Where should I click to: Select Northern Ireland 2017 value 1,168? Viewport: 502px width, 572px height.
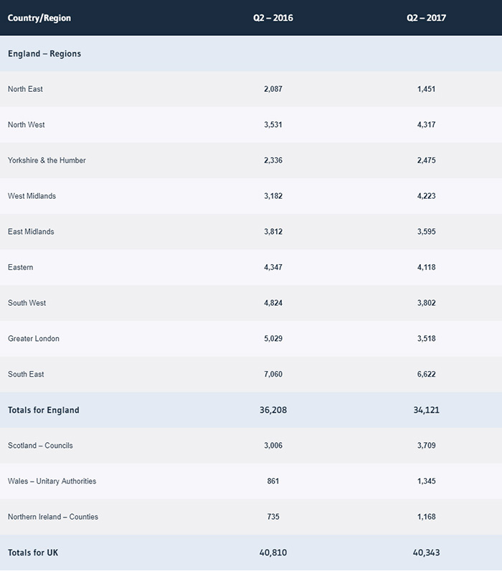(426, 517)
